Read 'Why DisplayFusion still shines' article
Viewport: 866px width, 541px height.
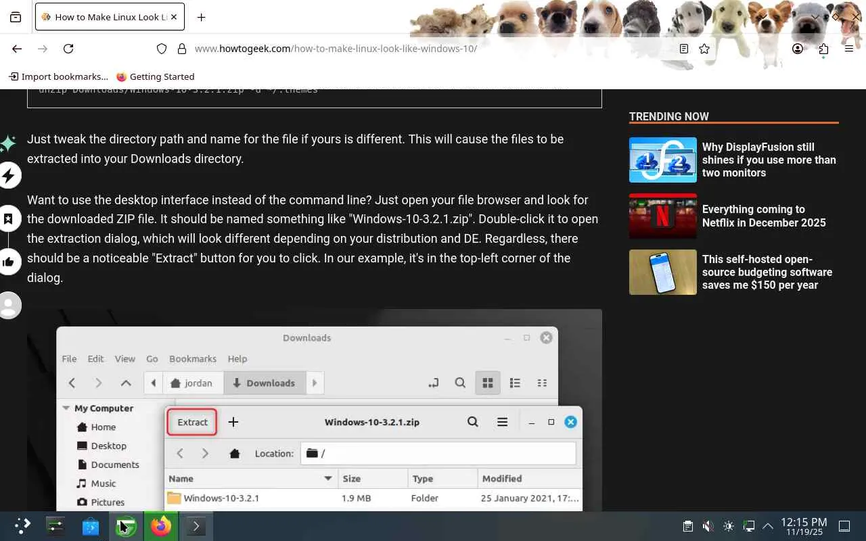pyautogui.click(x=769, y=160)
